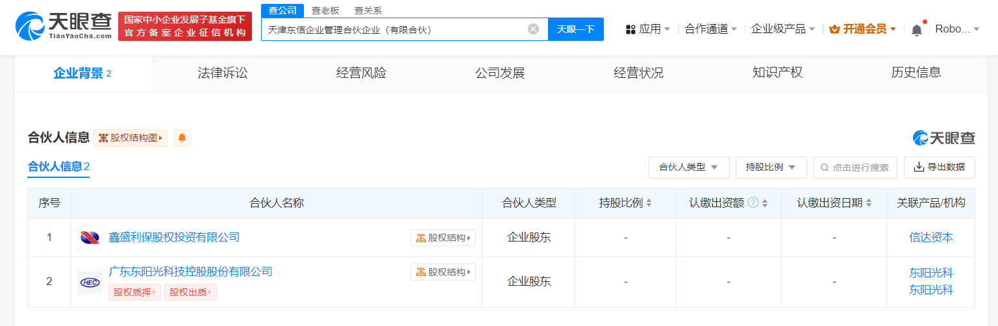Open 信达资本 related link

coord(931,238)
